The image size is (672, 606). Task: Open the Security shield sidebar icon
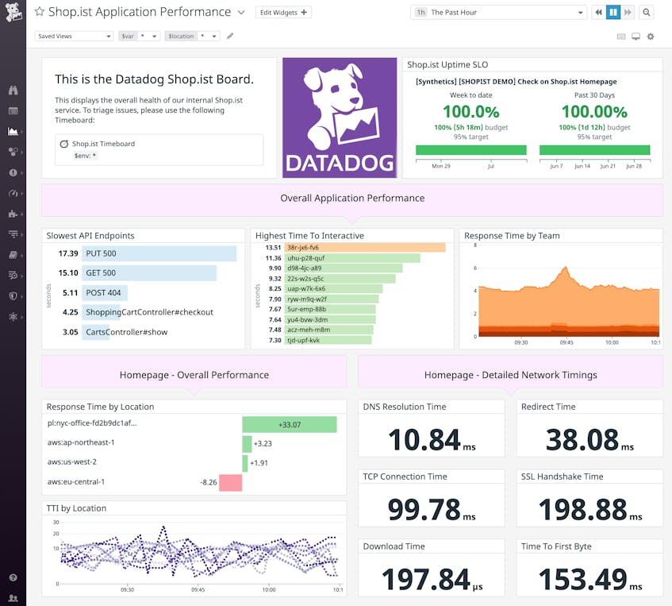13,295
